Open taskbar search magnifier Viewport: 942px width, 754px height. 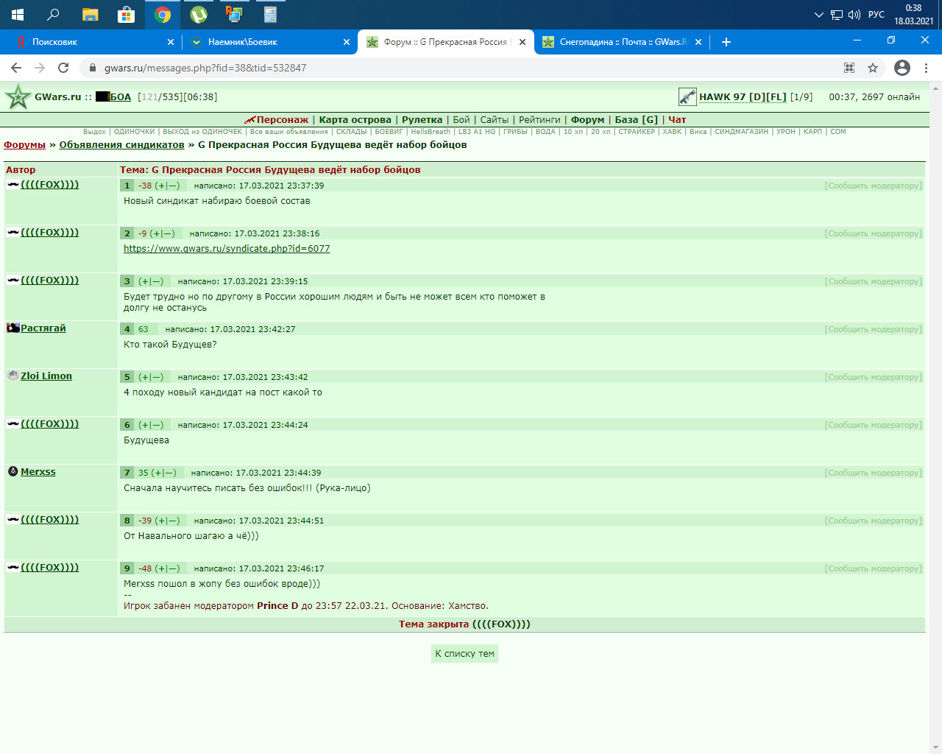pyautogui.click(x=53, y=14)
